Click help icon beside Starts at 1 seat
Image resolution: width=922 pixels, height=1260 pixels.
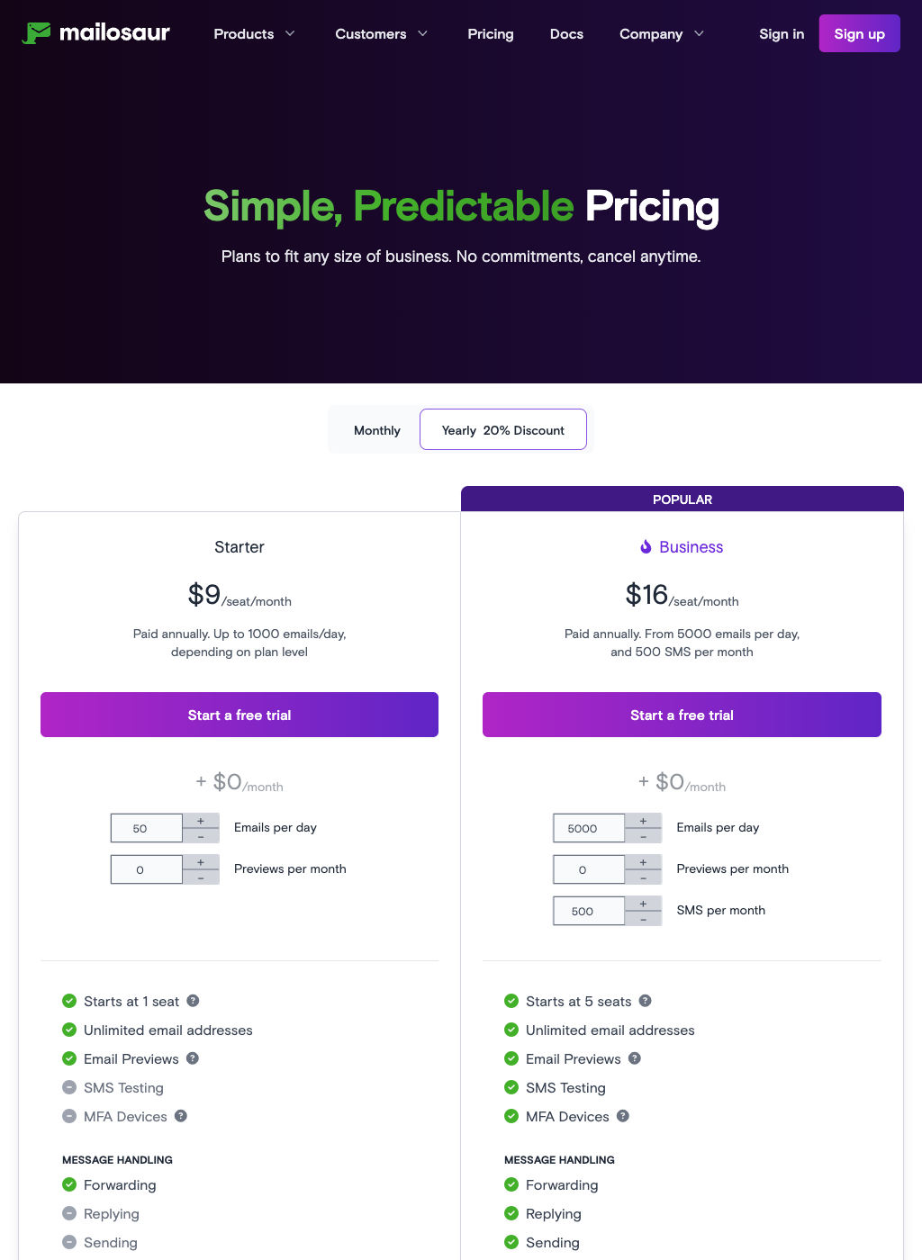pos(193,1001)
